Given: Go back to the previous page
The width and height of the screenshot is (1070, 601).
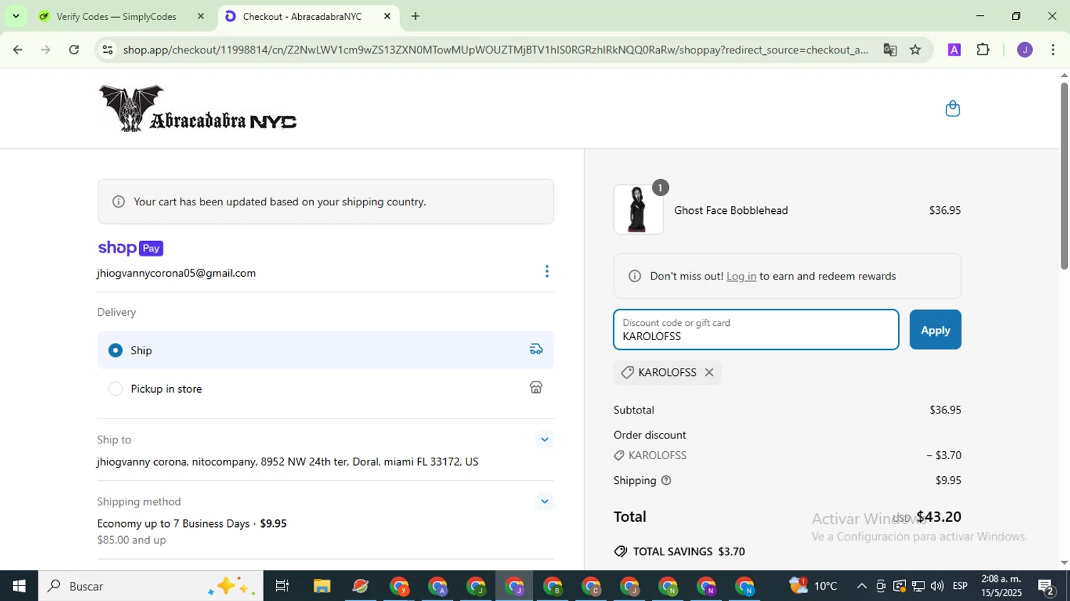Looking at the screenshot, I should 18,50.
